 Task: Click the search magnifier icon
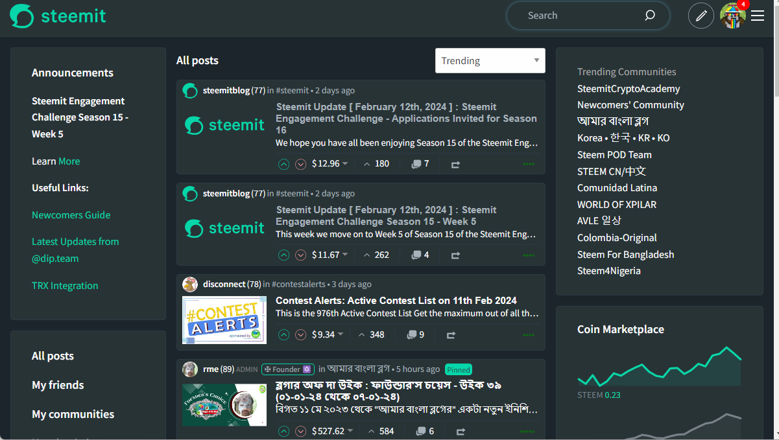[649, 16]
